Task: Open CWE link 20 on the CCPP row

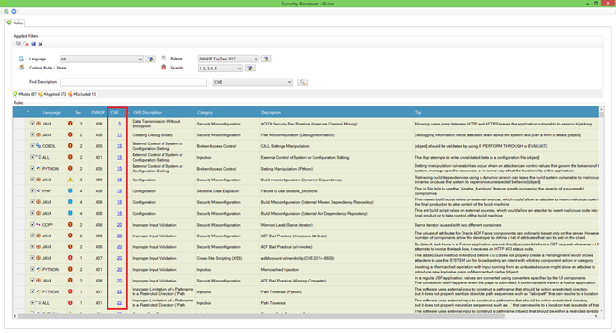Action: [119, 225]
